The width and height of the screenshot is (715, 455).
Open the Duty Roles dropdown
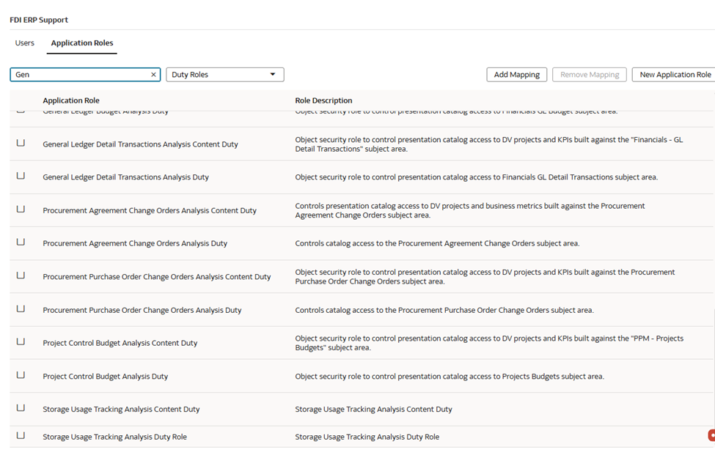coord(224,75)
